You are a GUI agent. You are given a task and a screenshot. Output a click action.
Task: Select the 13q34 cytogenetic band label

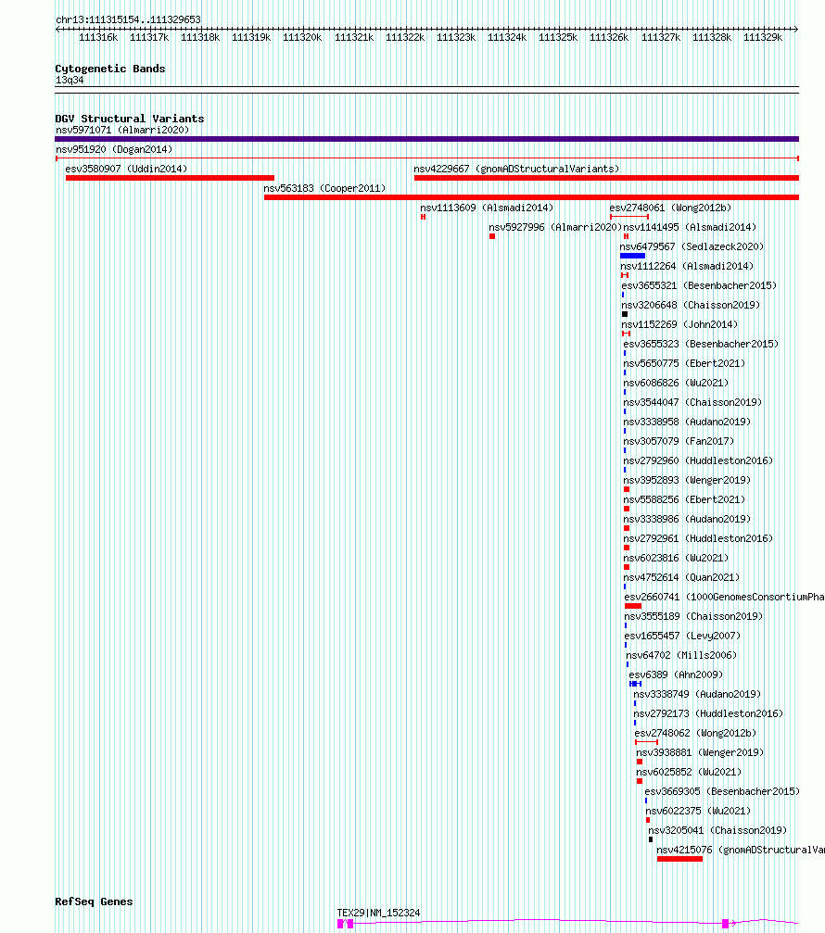click(x=70, y=80)
